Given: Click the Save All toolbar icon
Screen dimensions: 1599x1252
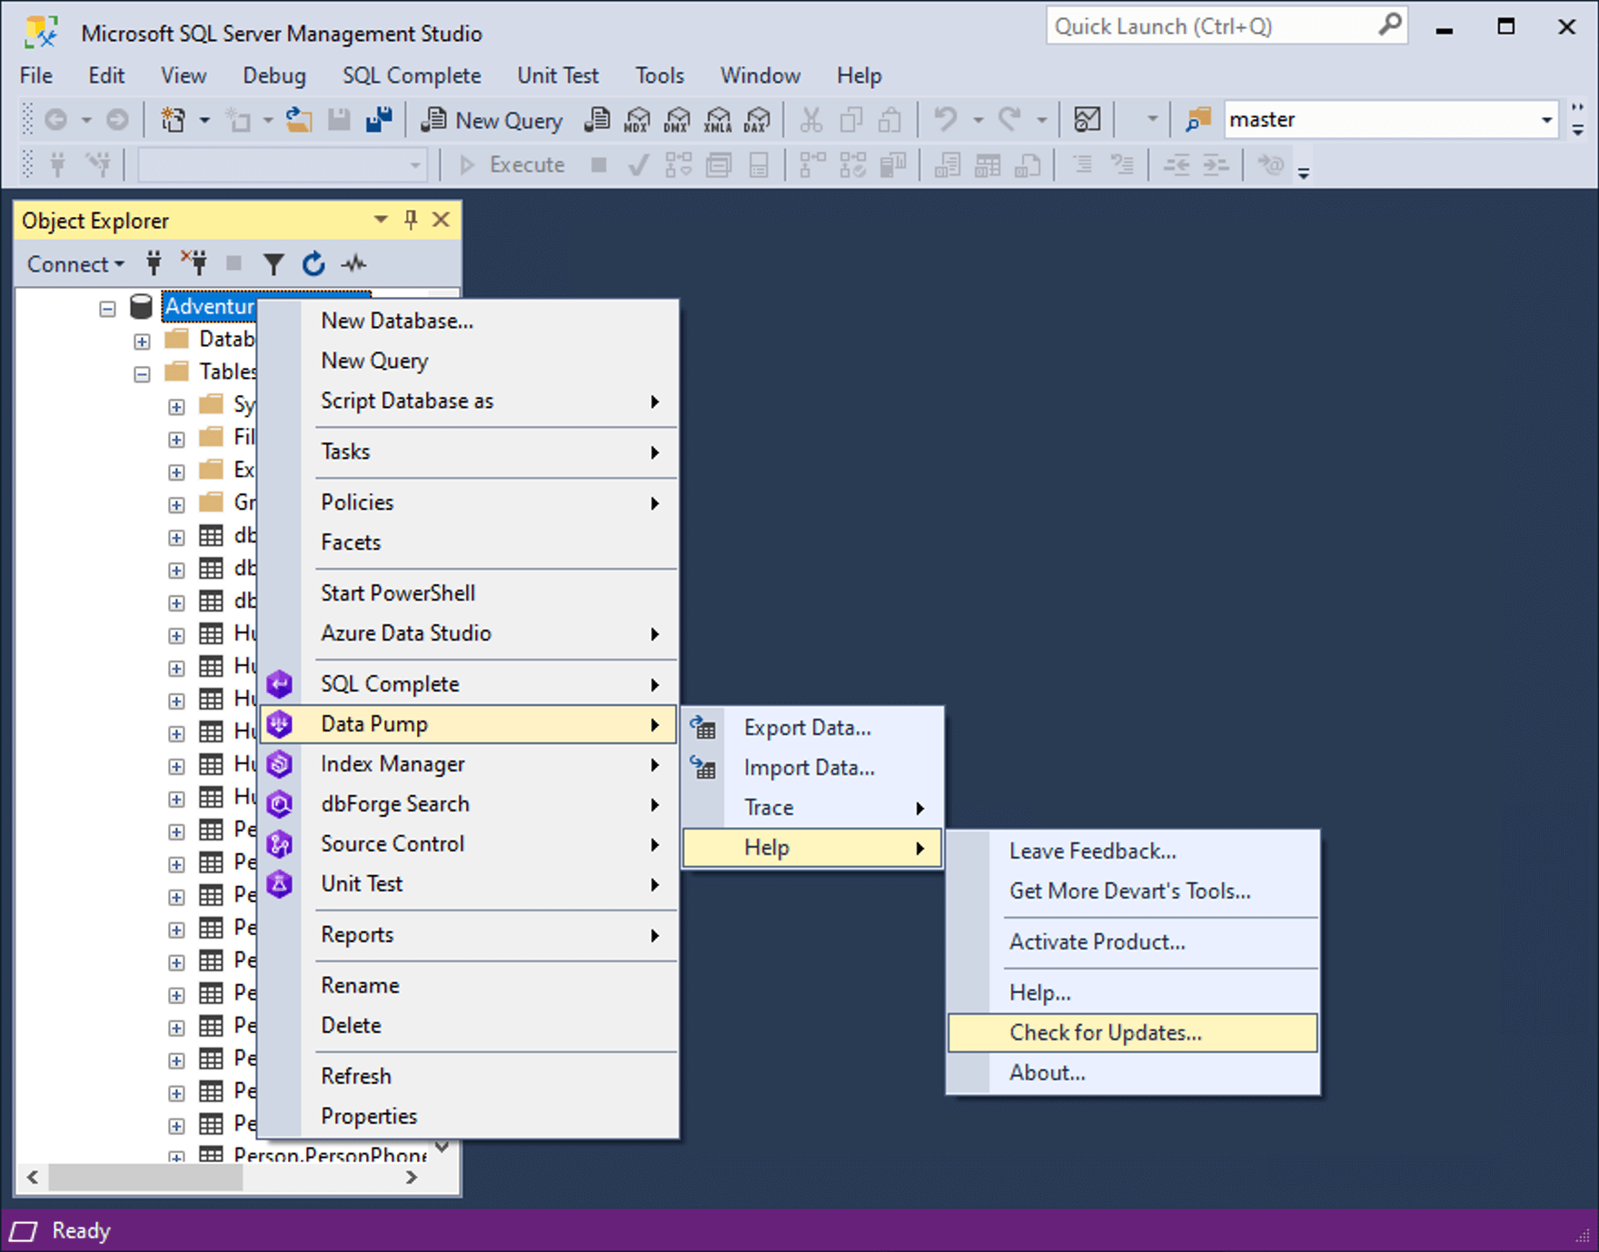Looking at the screenshot, I should 379,119.
